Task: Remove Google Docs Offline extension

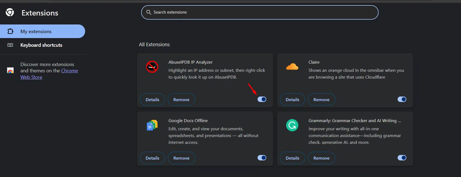Action: click(x=181, y=158)
